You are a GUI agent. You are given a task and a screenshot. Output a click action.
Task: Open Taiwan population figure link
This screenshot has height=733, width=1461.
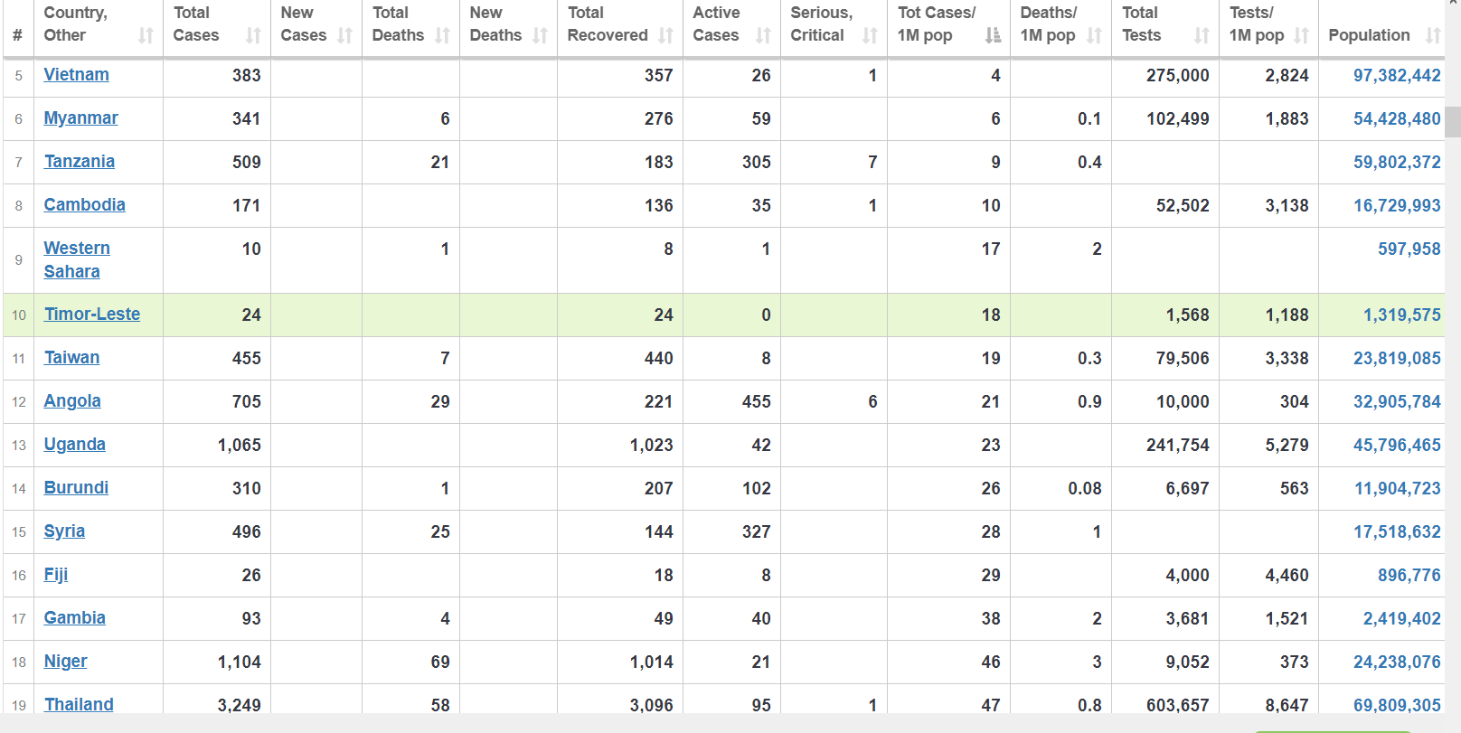point(1397,359)
